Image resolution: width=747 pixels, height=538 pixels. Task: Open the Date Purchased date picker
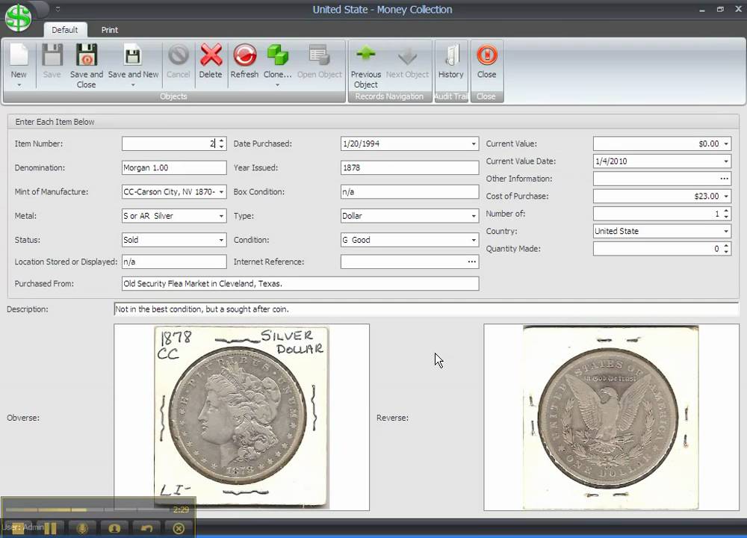click(x=474, y=143)
